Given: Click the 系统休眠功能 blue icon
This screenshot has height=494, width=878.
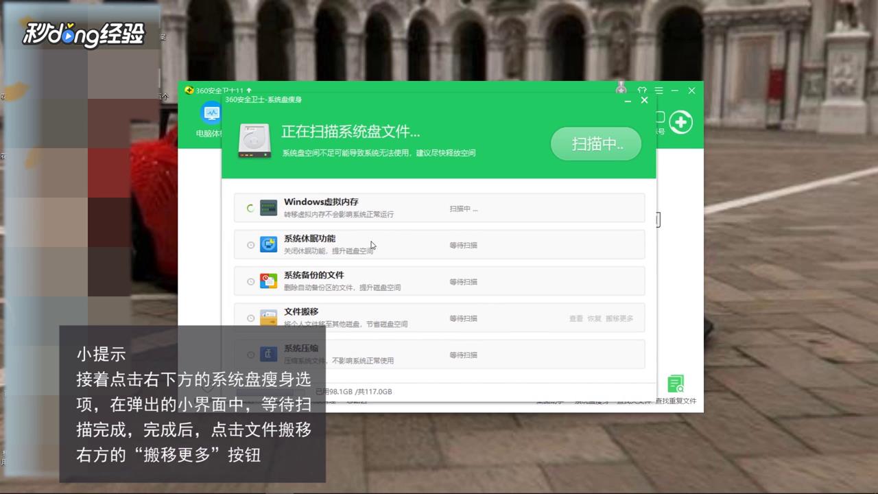Looking at the screenshot, I should pyautogui.click(x=268, y=244).
